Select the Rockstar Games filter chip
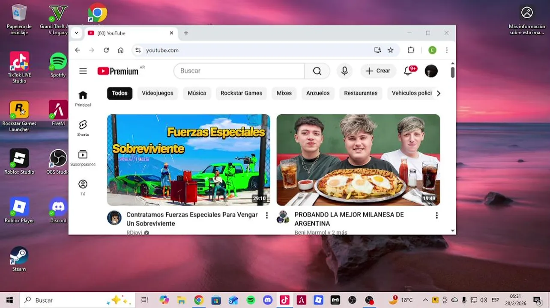The width and height of the screenshot is (550, 308). pos(241,93)
